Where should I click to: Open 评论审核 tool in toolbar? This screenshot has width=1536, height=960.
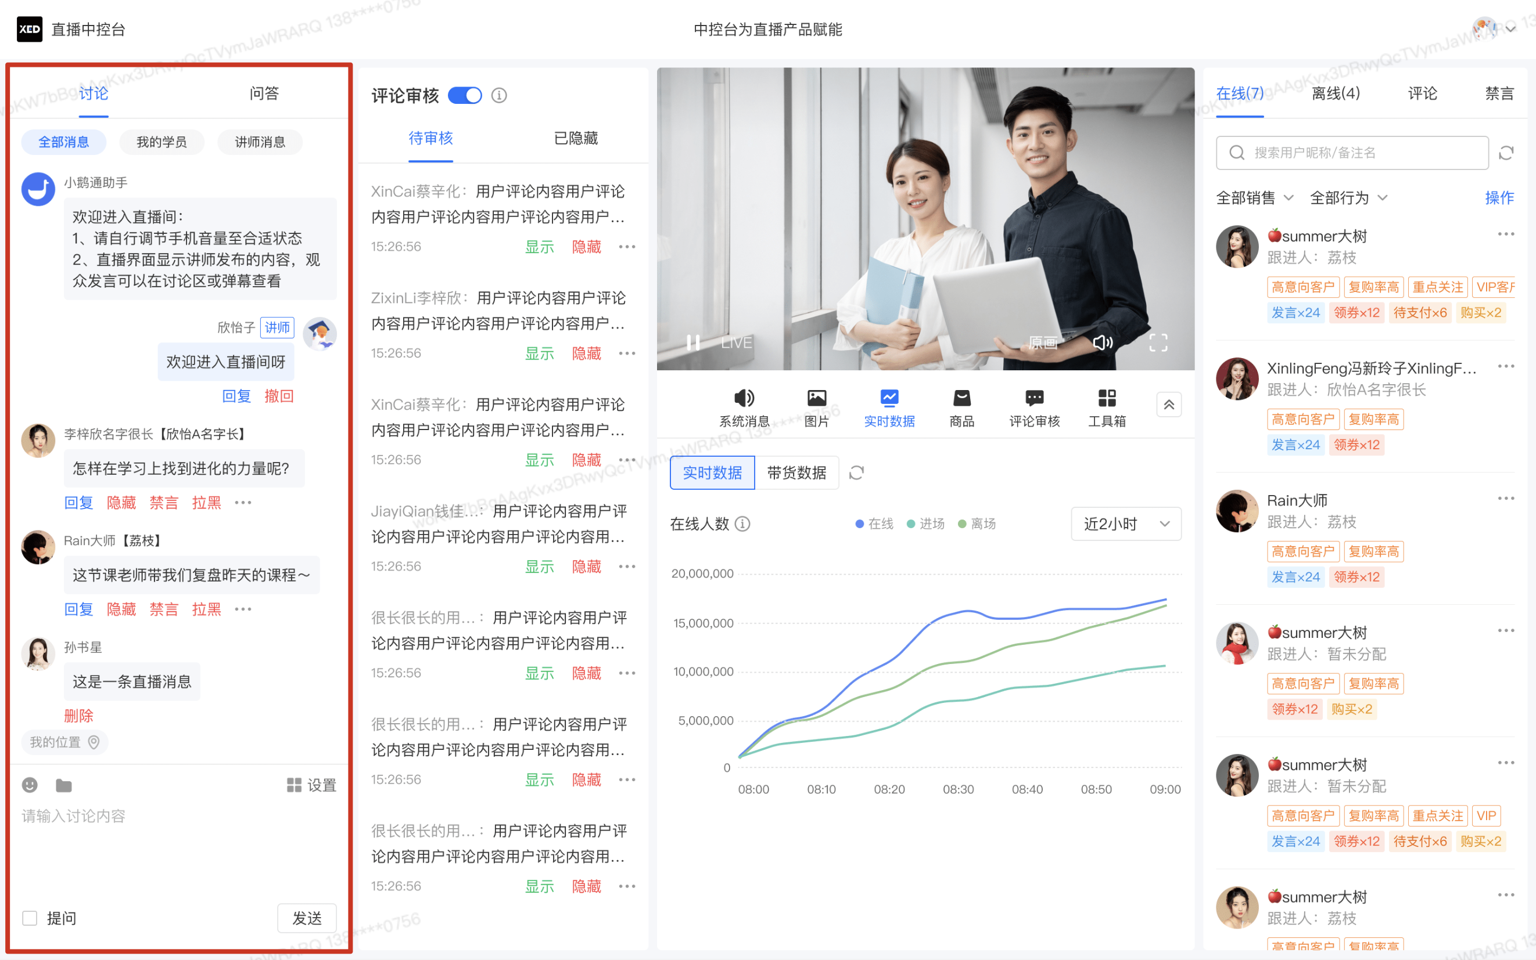1035,408
